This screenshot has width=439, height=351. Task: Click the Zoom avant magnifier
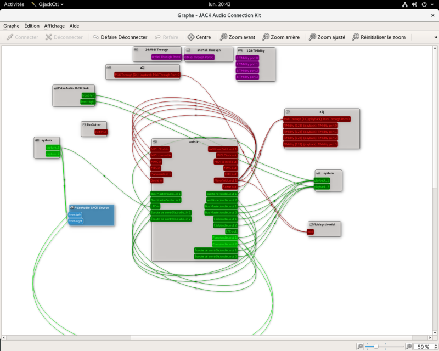(x=223, y=37)
